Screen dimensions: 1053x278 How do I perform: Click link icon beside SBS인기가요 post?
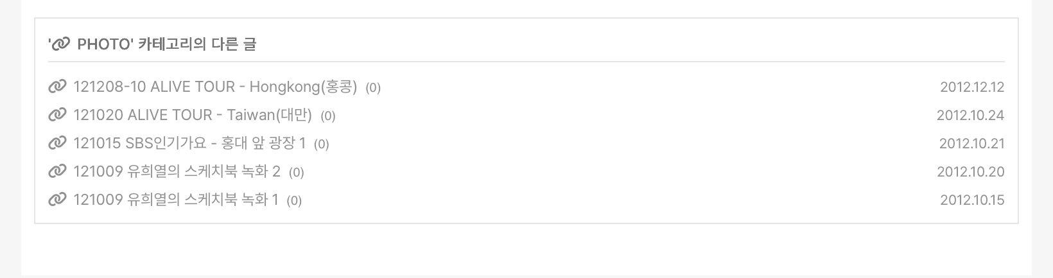click(57, 143)
